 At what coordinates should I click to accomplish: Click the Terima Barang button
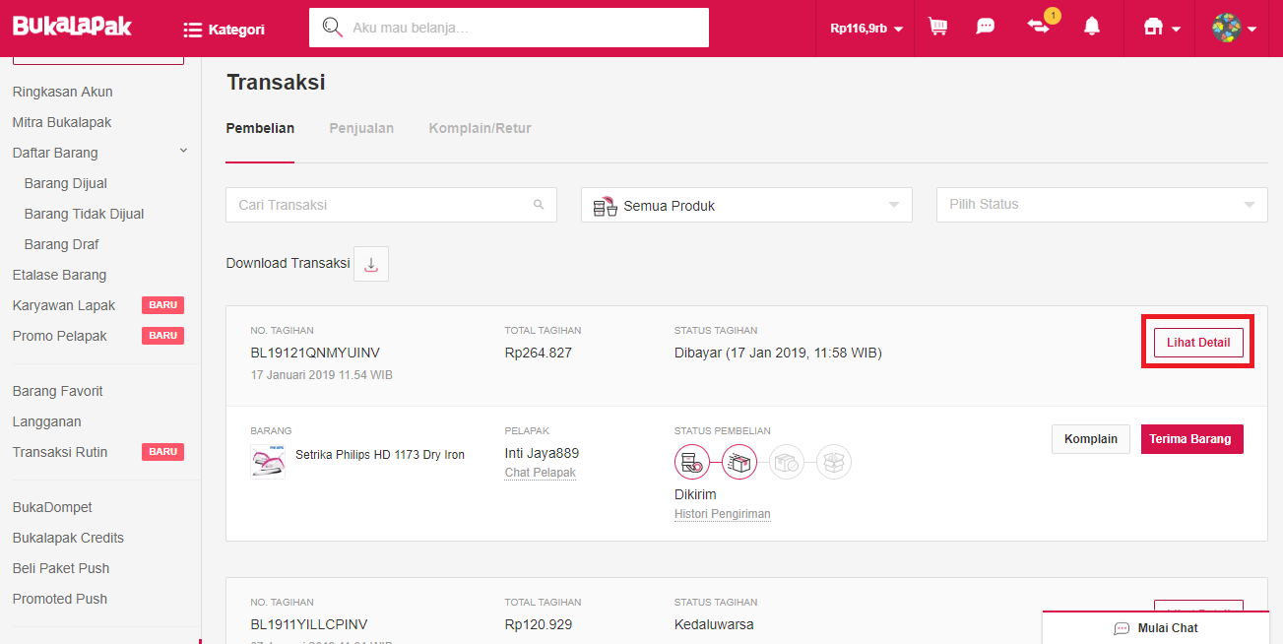point(1192,439)
